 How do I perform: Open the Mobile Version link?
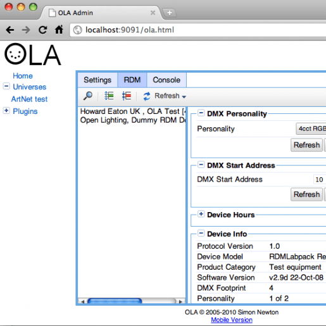232,320
